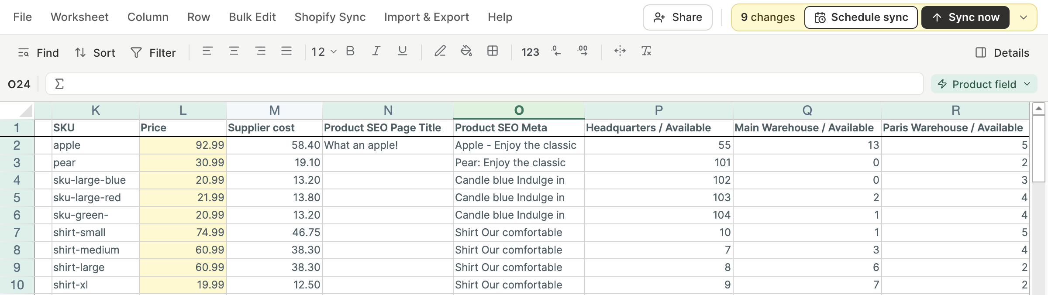The image size is (1048, 295).
Task: Select column L header
Action: tap(183, 110)
